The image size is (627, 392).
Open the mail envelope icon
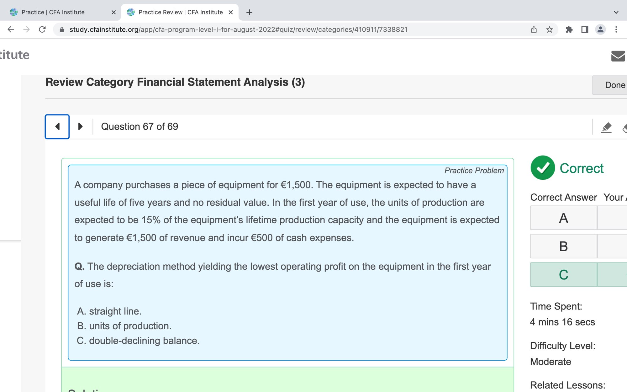(x=618, y=56)
